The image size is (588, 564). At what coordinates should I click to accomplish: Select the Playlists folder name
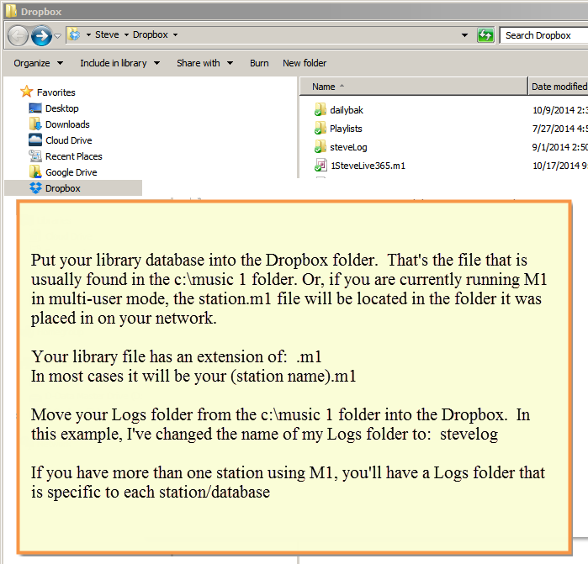(x=346, y=129)
